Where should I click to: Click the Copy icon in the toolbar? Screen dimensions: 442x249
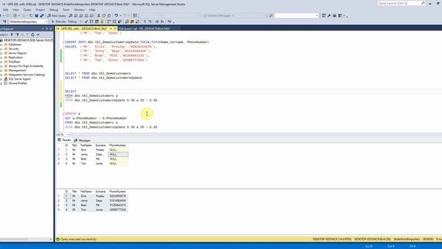click(104, 15)
